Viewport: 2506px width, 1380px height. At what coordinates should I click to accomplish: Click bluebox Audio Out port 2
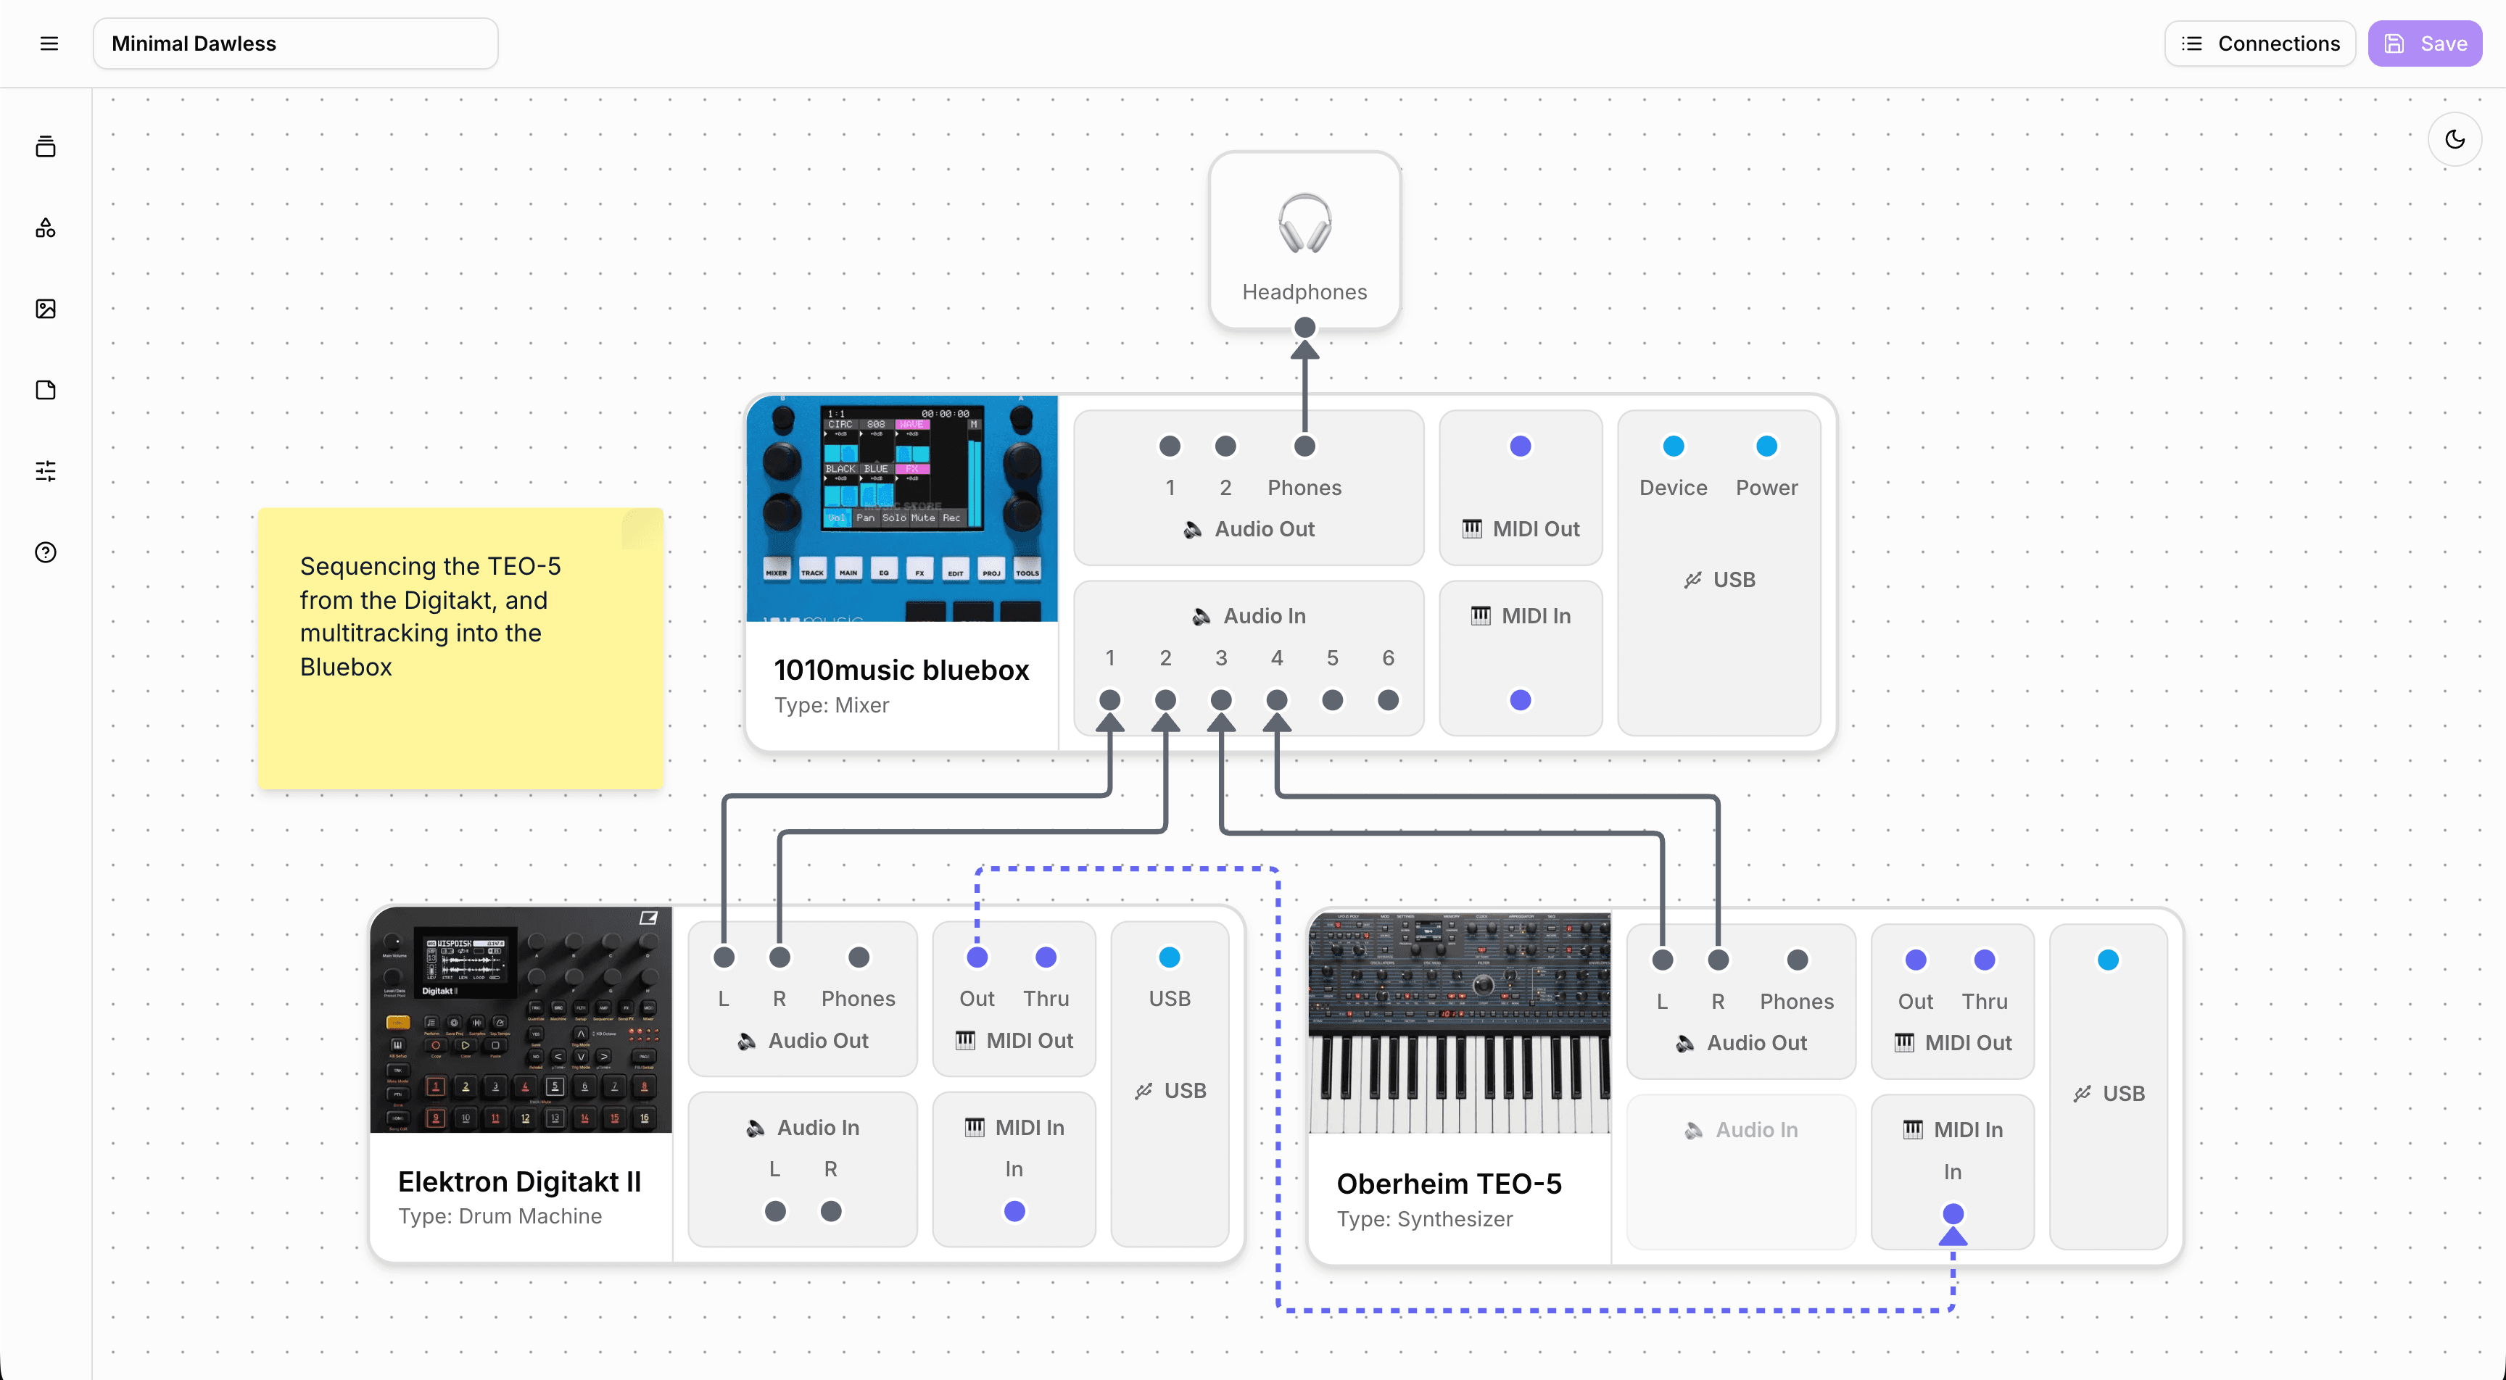[1225, 446]
